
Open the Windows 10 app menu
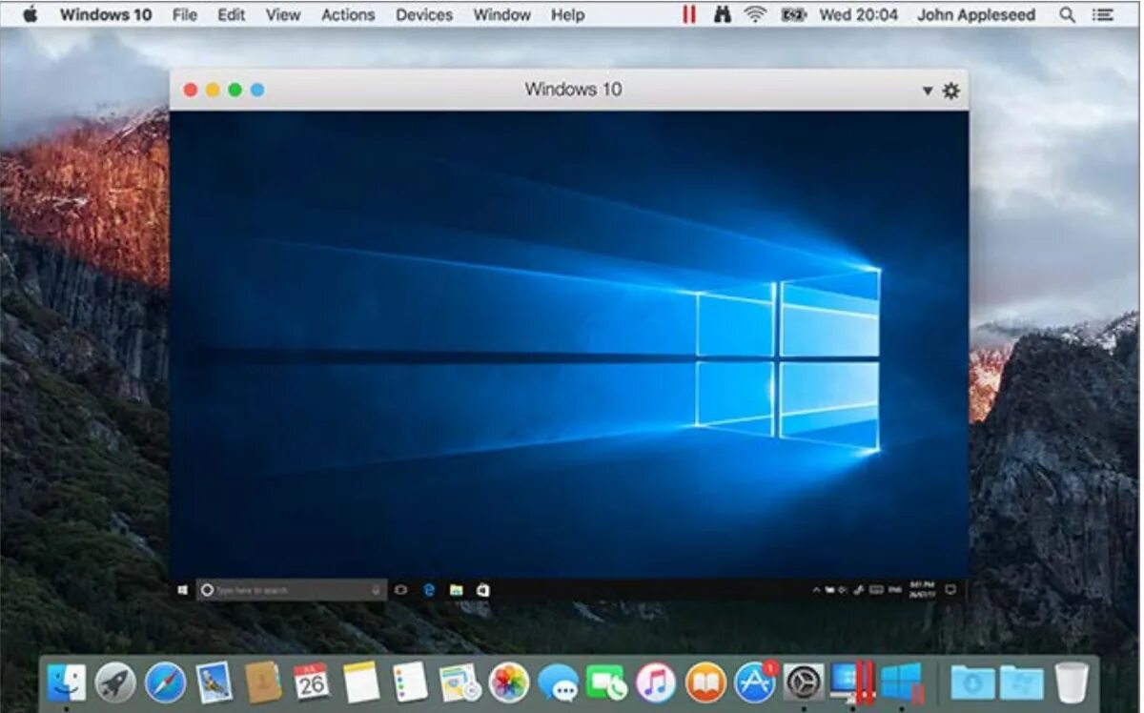105,14
